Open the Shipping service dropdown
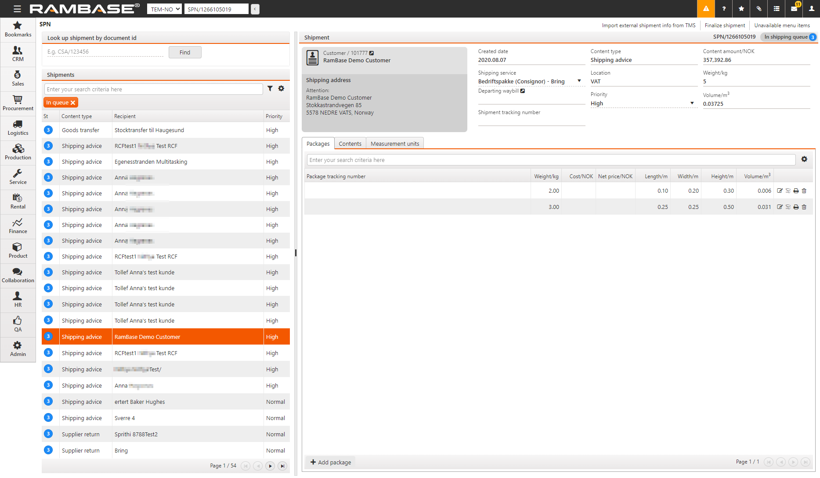 pyautogui.click(x=579, y=81)
